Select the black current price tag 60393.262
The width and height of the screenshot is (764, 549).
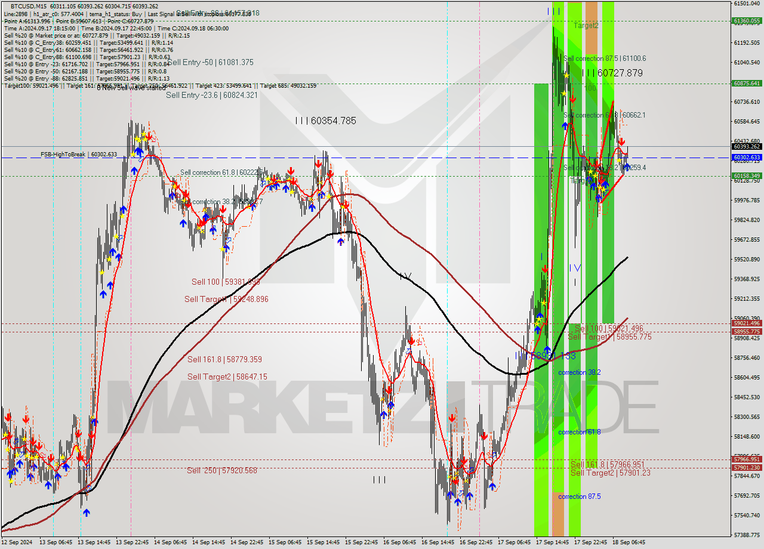pos(746,146)
